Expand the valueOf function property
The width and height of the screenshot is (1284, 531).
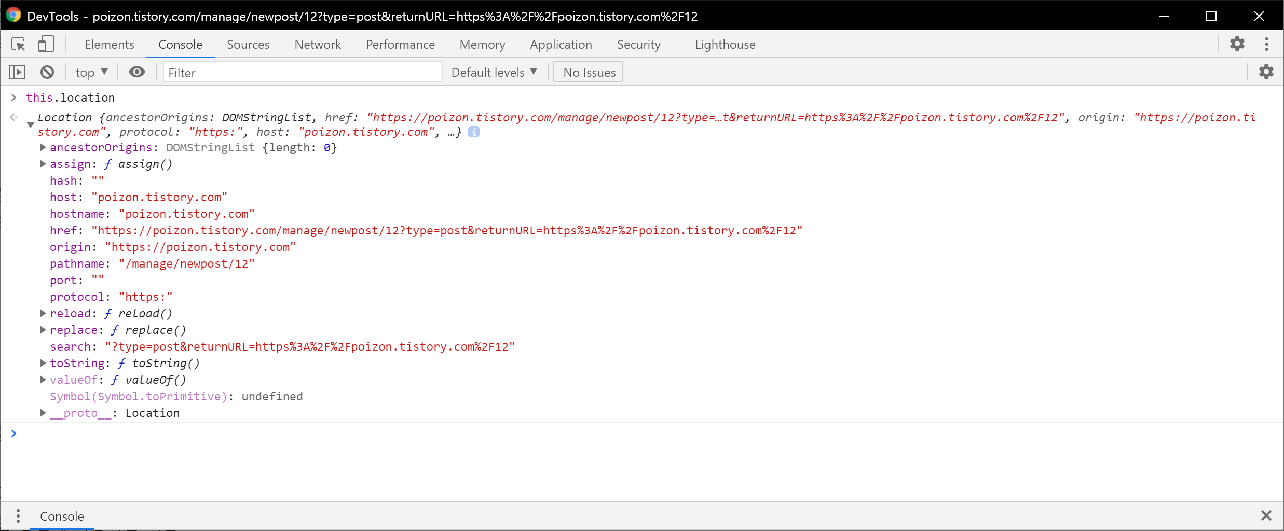43,380
